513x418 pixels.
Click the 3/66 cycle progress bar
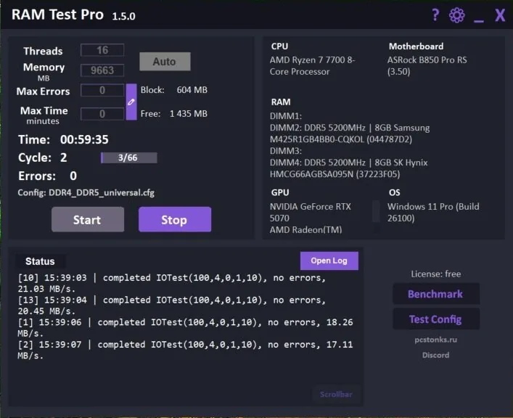click(129, 157)
